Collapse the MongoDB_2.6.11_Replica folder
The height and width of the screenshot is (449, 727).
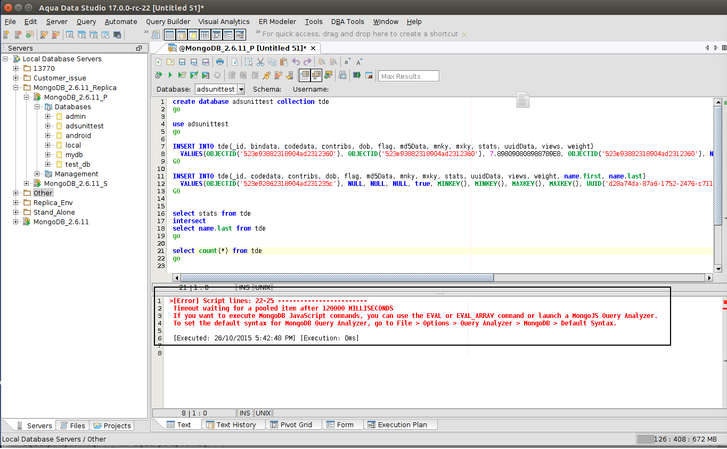tap(16, 87)
